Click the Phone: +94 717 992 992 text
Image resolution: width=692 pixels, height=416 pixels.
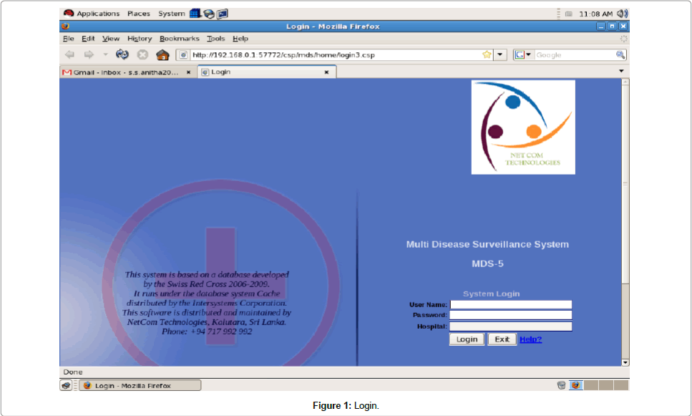coord(207,332)
